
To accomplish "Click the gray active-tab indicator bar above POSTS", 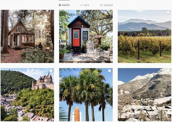I will tap(64, 0).
